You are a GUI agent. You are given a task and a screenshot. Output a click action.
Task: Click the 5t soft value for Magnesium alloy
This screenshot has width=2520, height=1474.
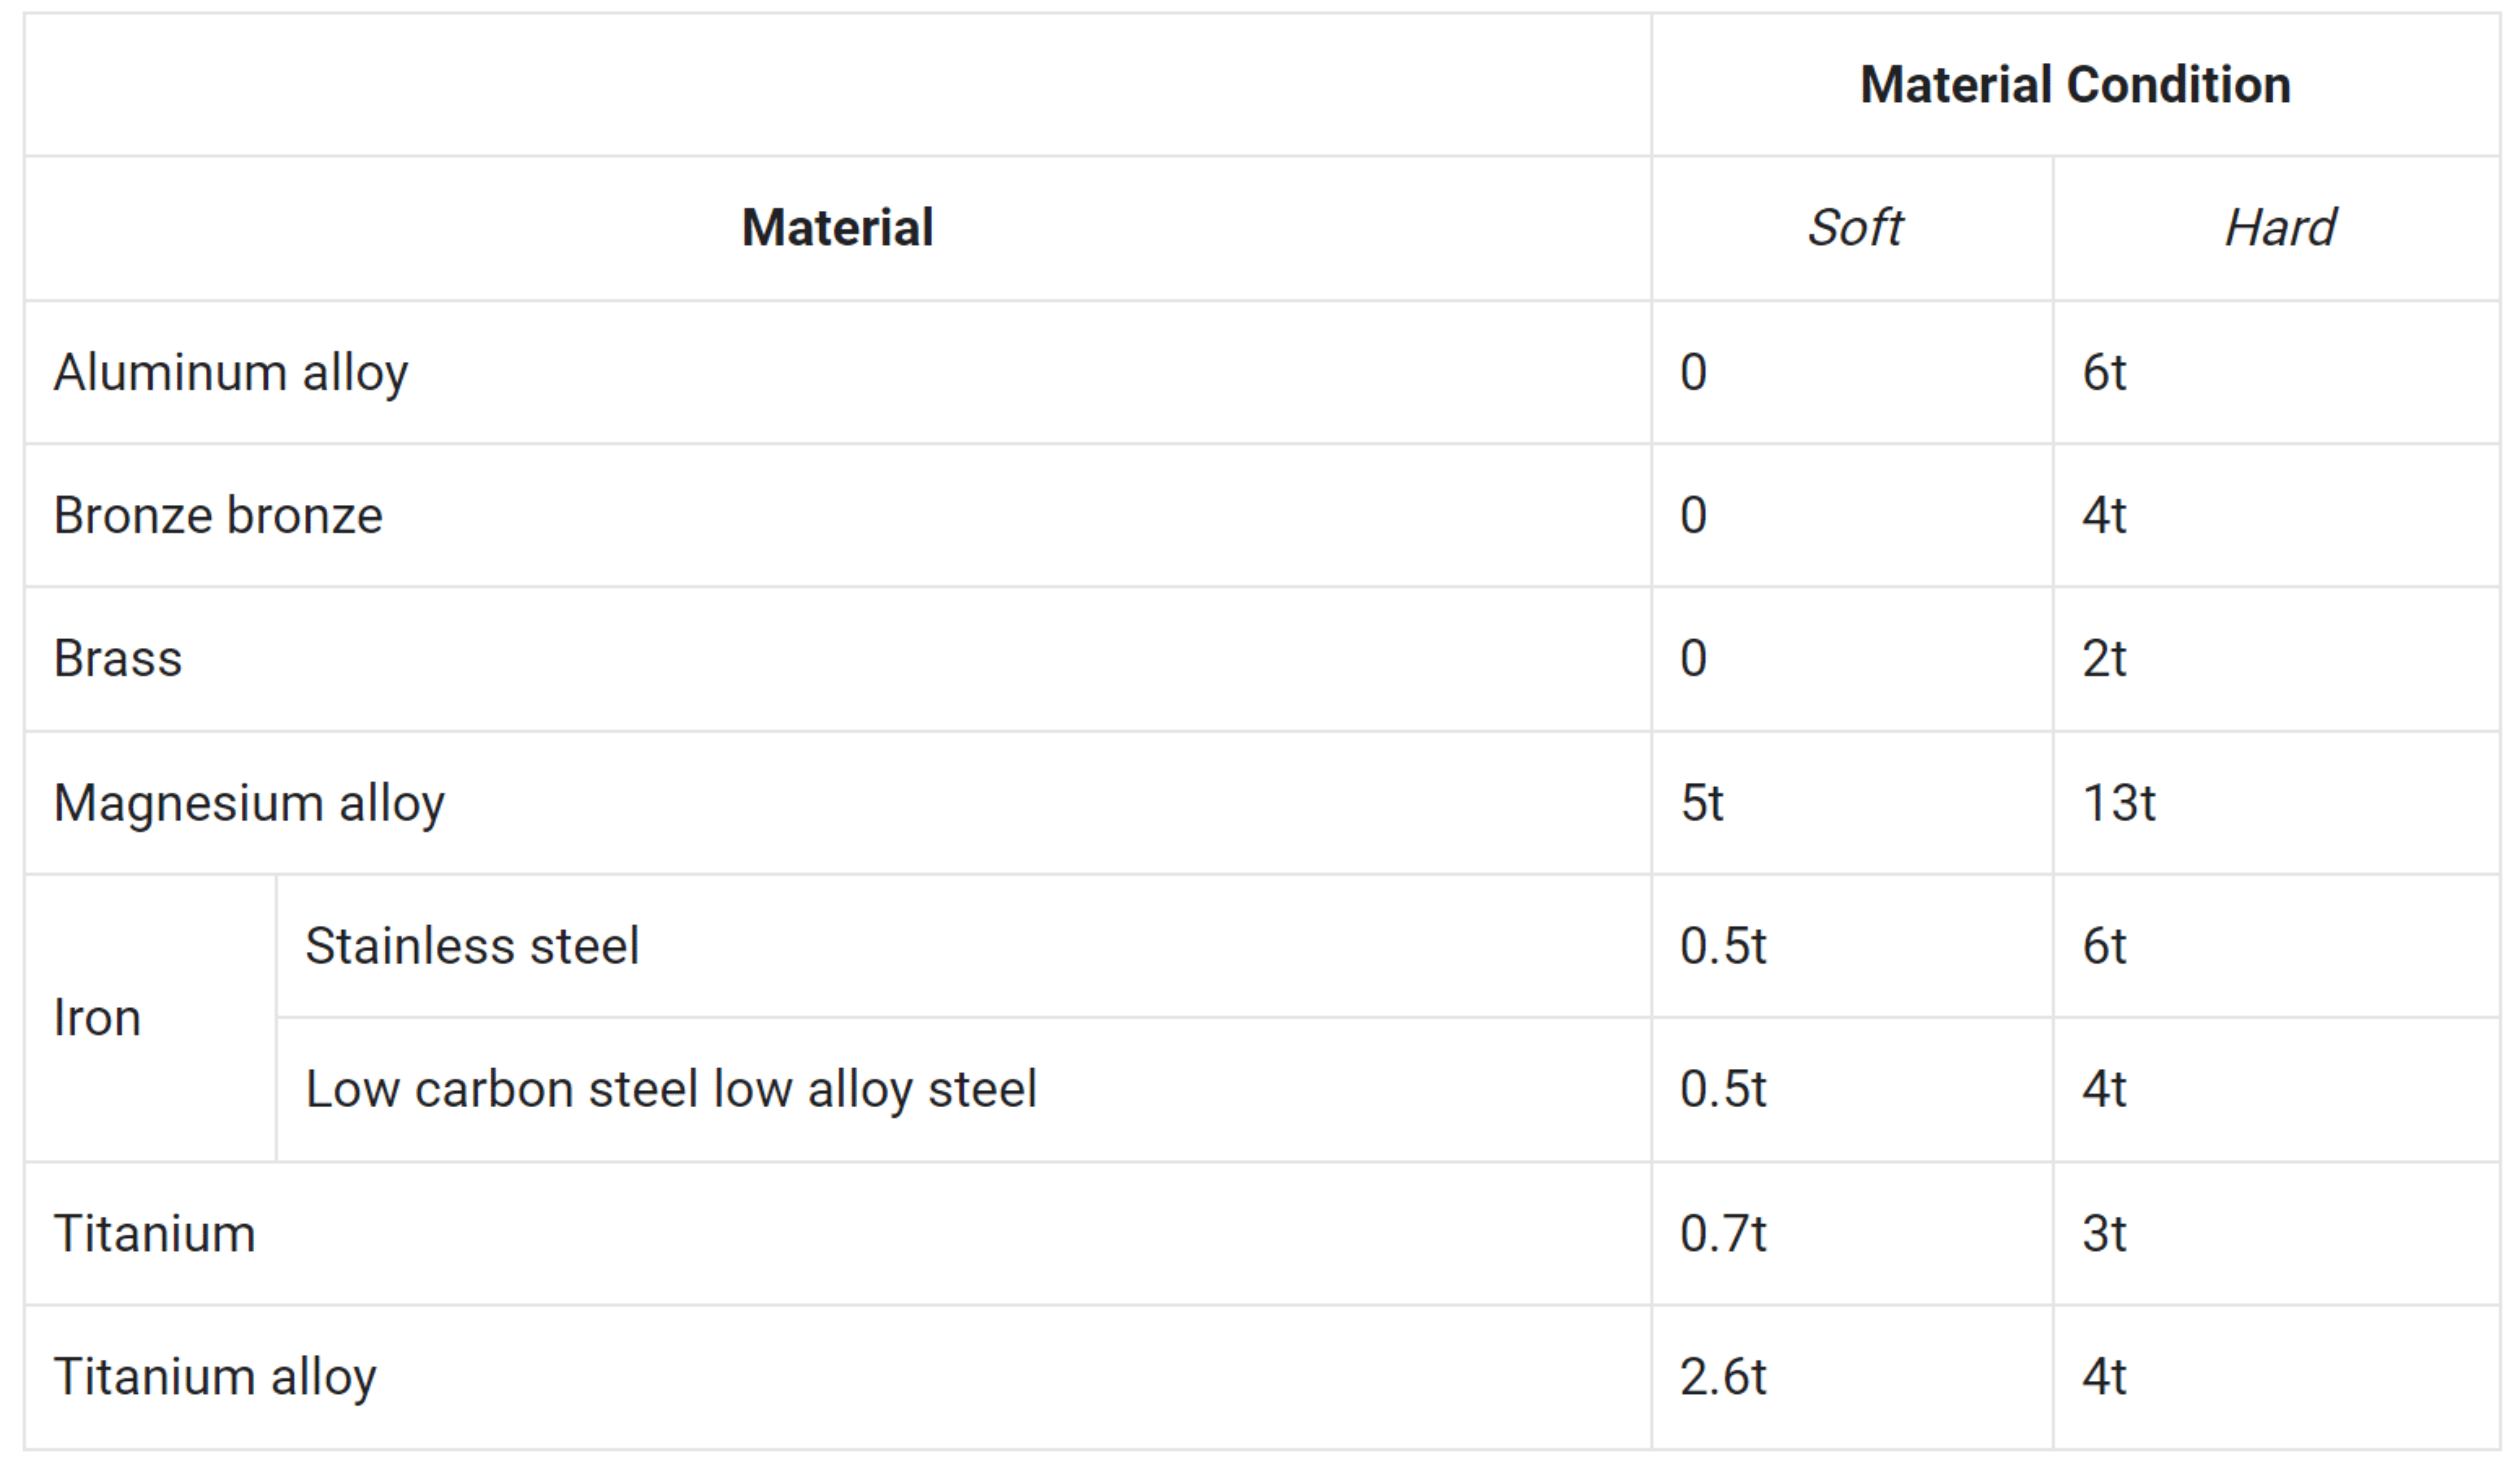1702,802
